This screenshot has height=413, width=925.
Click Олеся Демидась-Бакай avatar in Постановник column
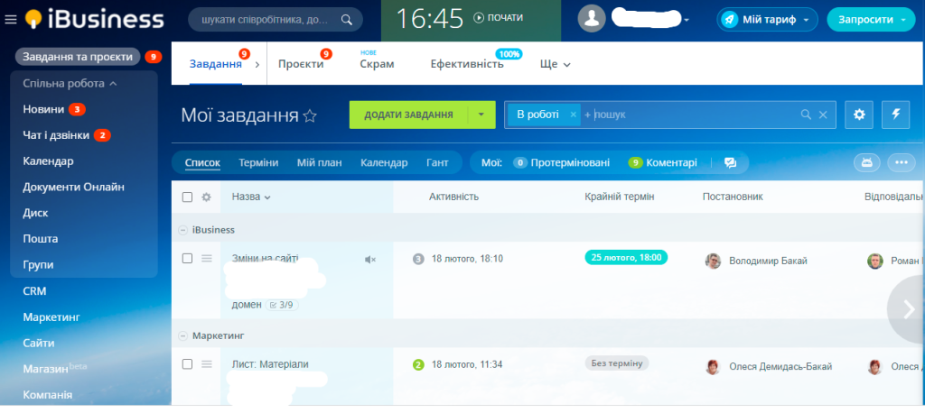pyautogui.click(x=714, y=367)
